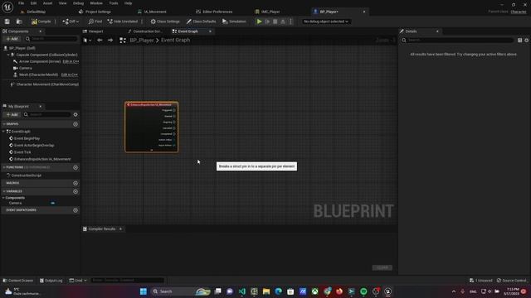Screen dimensions: 531x298
Task: Collapse the EventGraph tree item
Action: (x=3, y=132)
